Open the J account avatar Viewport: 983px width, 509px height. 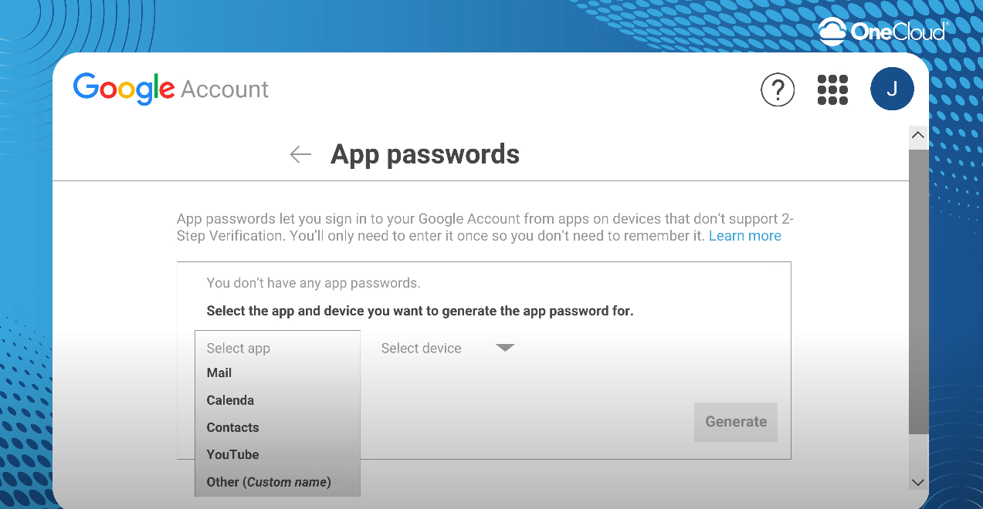pyautogui.click(x=892, y=89)
